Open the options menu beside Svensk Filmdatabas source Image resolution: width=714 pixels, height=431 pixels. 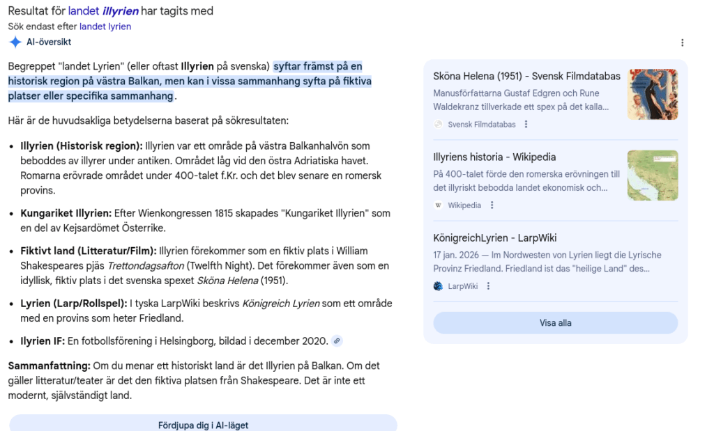click(x=526, y=125)
